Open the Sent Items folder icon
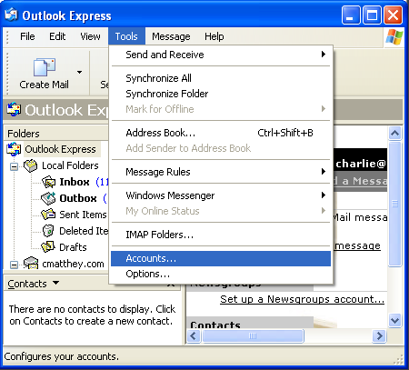 point(48,215)
